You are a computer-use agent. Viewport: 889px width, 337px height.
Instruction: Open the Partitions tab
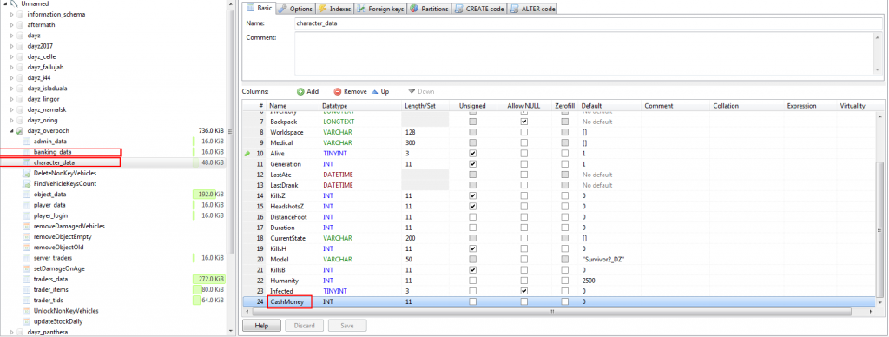pyautogui.click(x=429, y=9)
